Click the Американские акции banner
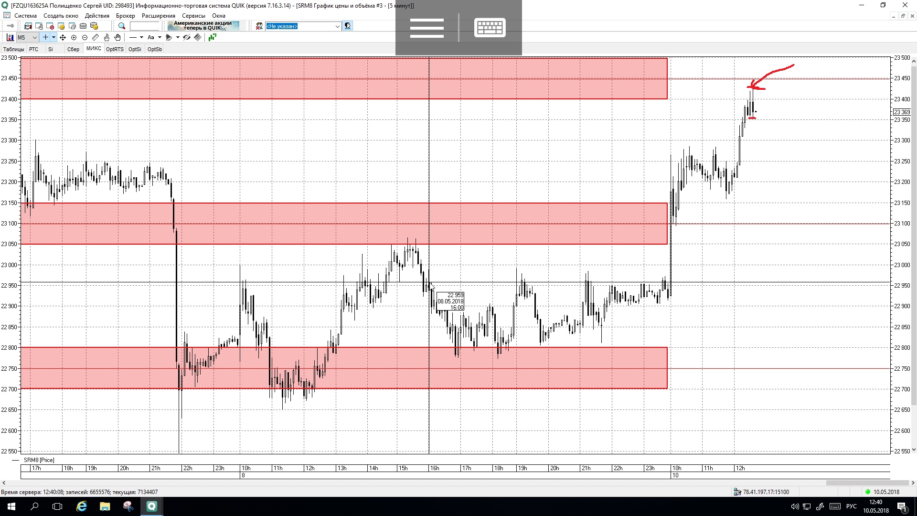917x516 pixels. pyautogui.click(x=203, y=26)
